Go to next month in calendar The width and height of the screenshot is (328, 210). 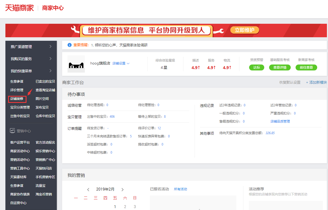point(122,189)
